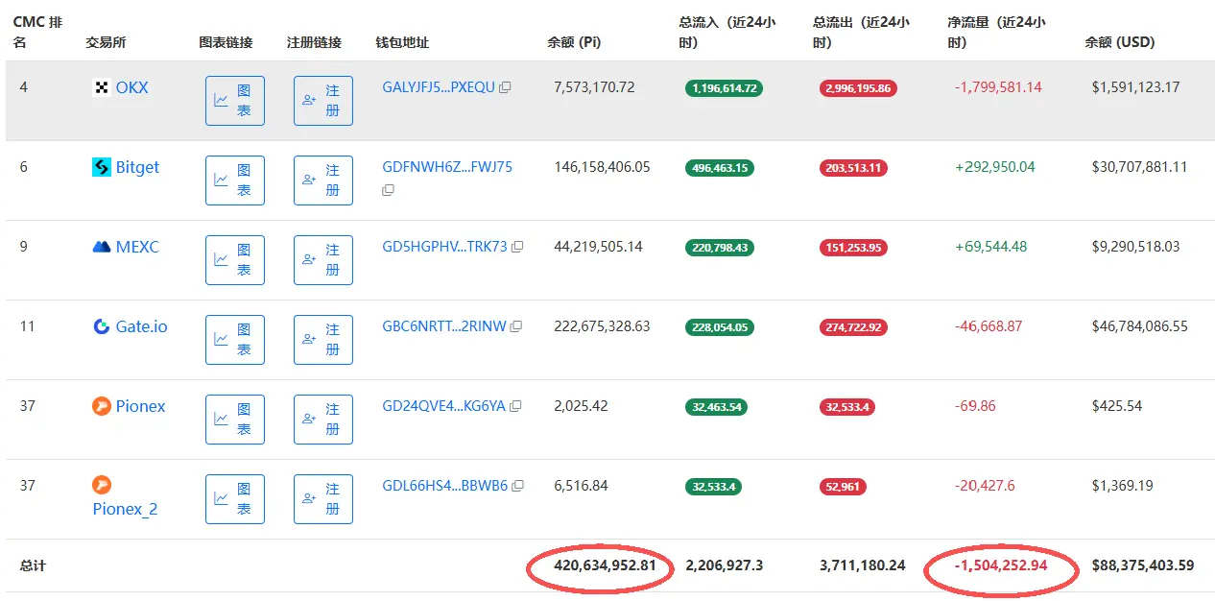The image size is (1215, 601).
Task: Click the 钱包地址 column header
Action: (402, 42)
